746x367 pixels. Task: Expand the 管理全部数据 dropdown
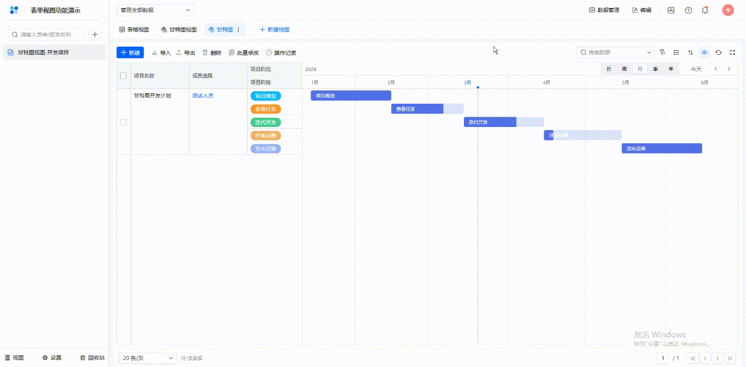155,10
